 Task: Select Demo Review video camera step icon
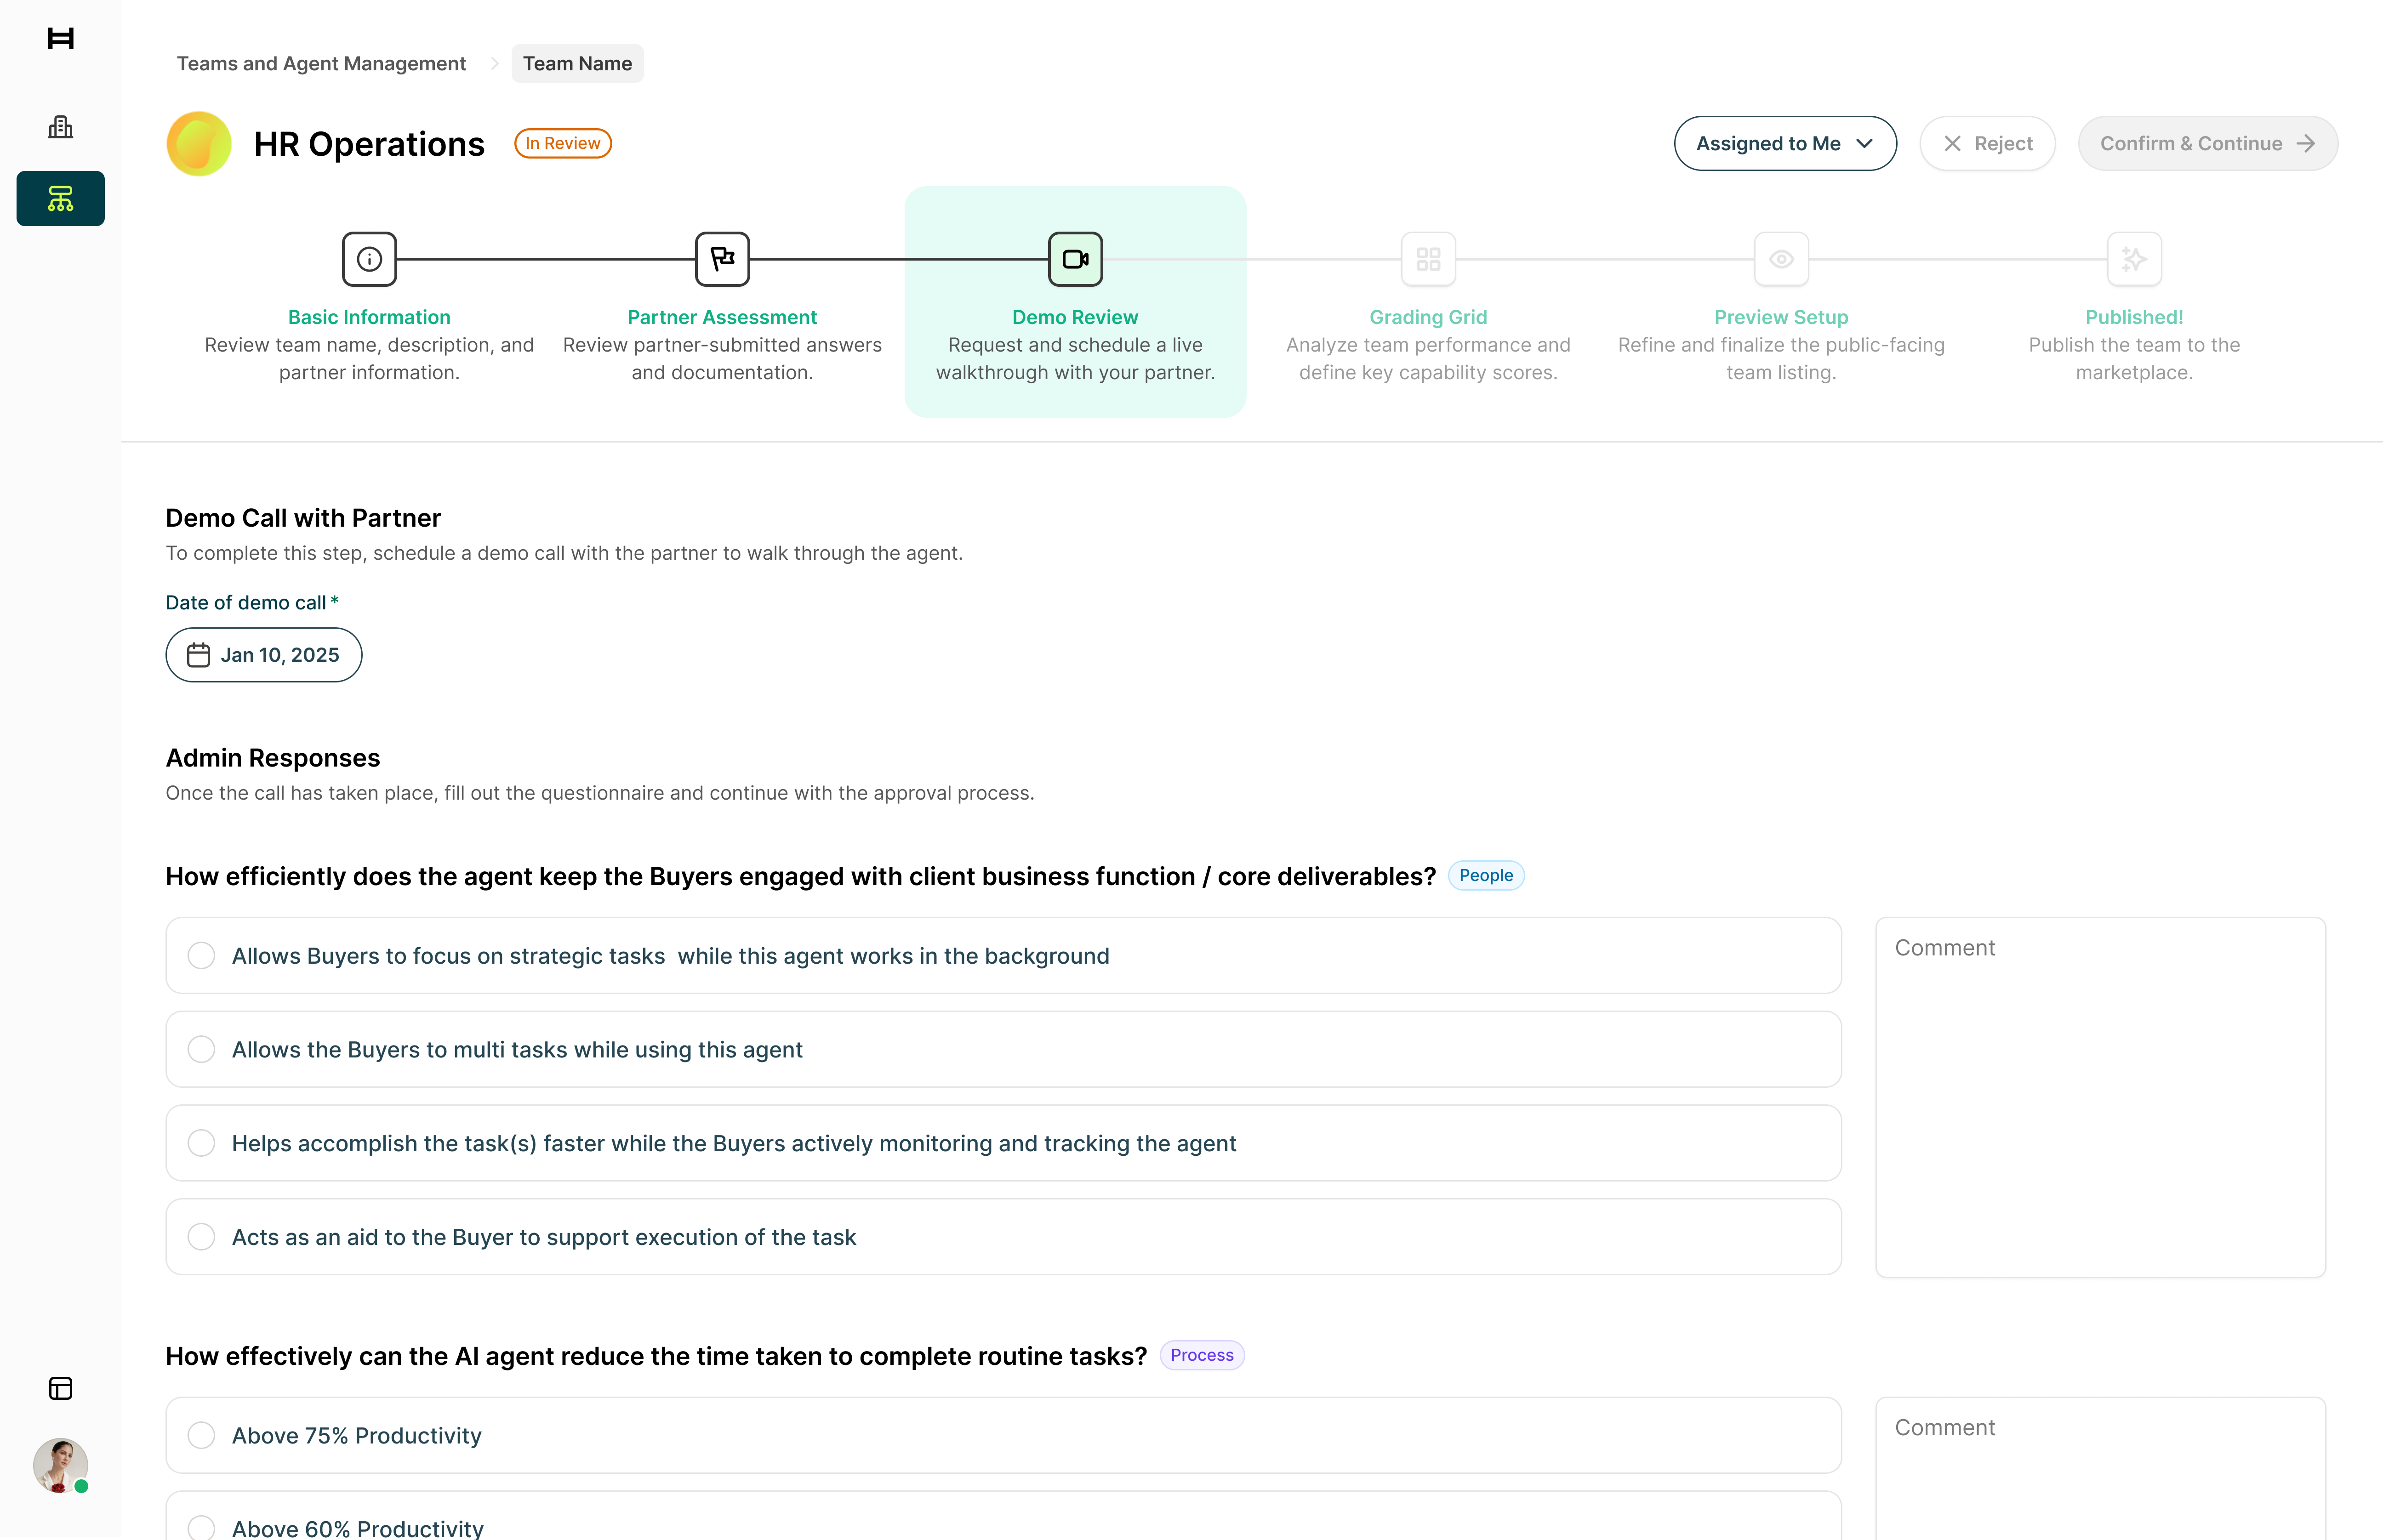coord(1075,259)
